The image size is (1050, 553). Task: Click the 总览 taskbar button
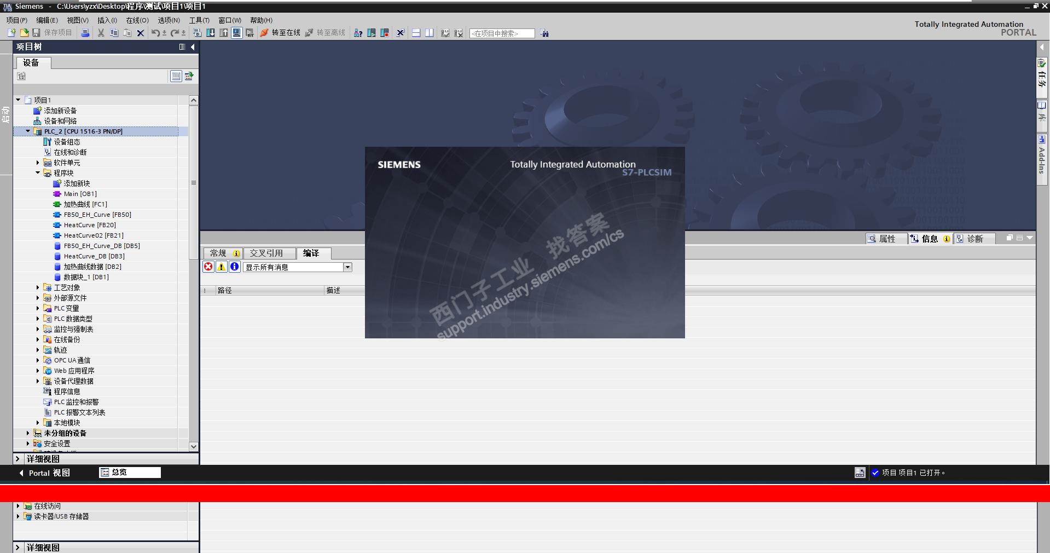coord(130,473)
